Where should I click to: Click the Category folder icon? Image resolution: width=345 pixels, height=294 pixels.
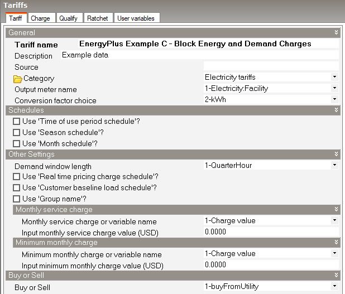[17, 79]
